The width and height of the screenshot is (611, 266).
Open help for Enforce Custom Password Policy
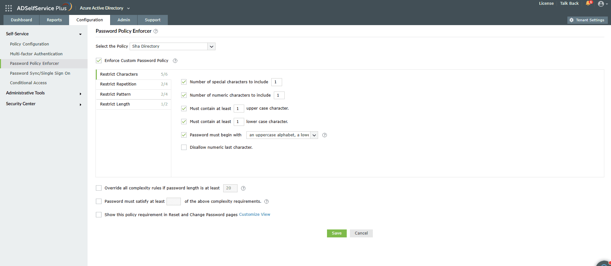[175, 61]
